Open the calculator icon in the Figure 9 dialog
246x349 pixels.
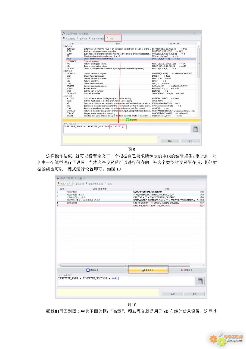pos(195,130)
